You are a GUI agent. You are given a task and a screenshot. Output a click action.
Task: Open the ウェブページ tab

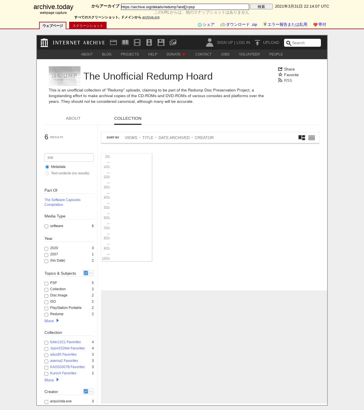pos(53,25)
